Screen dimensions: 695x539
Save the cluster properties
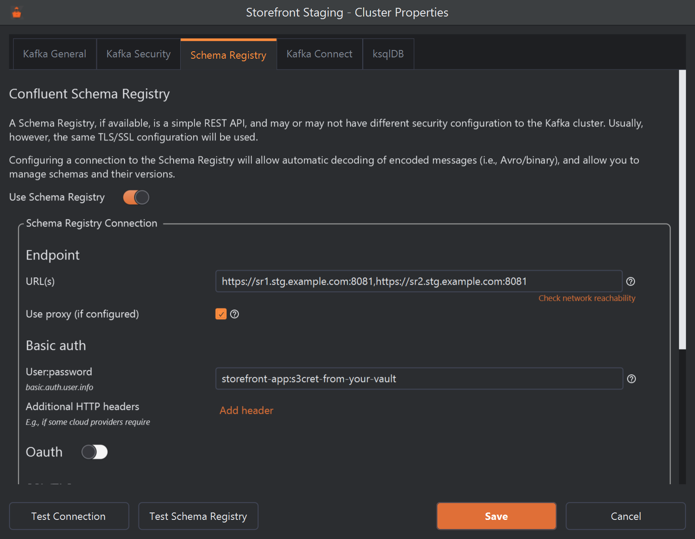point(496,516)
